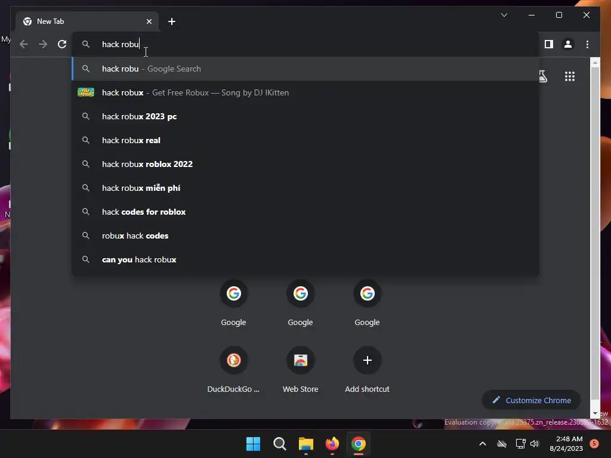Open a new tab with the plus button
The image size is (611, 458).
172,21
